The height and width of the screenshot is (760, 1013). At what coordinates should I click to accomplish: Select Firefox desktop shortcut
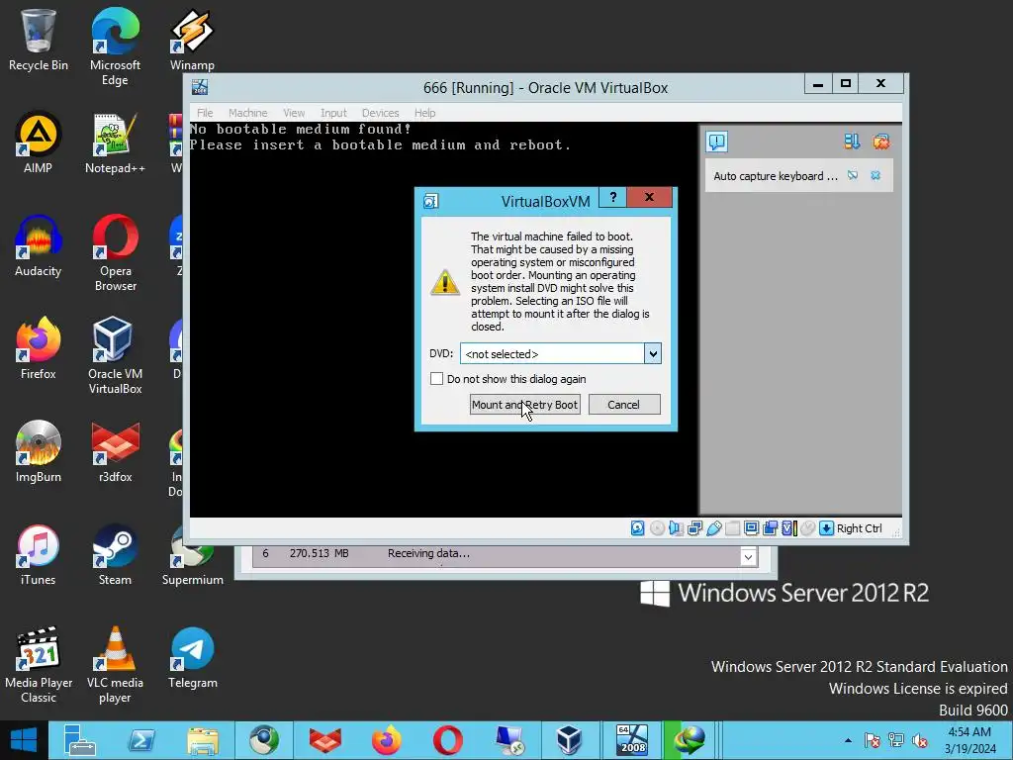pos(39,348)
